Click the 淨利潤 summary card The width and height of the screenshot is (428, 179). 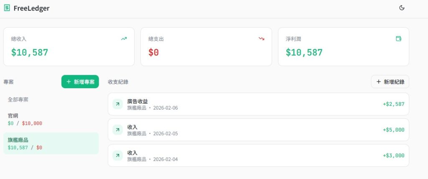click(343, 46)
